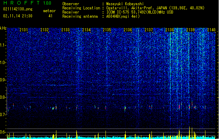
Task: Click antenna A504HB(yagi 4el) text
Action: (123, 16)
